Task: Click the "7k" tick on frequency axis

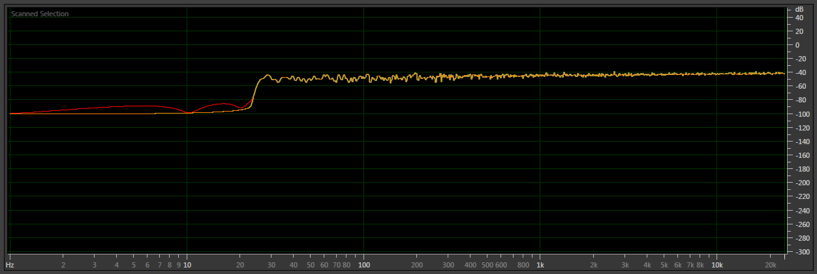Action: 689,266
